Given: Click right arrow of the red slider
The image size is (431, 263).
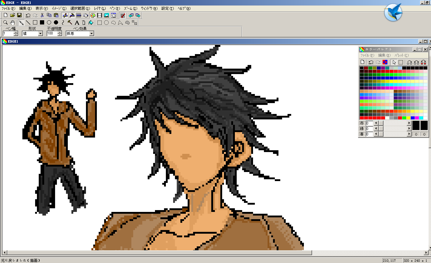Looking at the screenshot, I should point(409,123).
